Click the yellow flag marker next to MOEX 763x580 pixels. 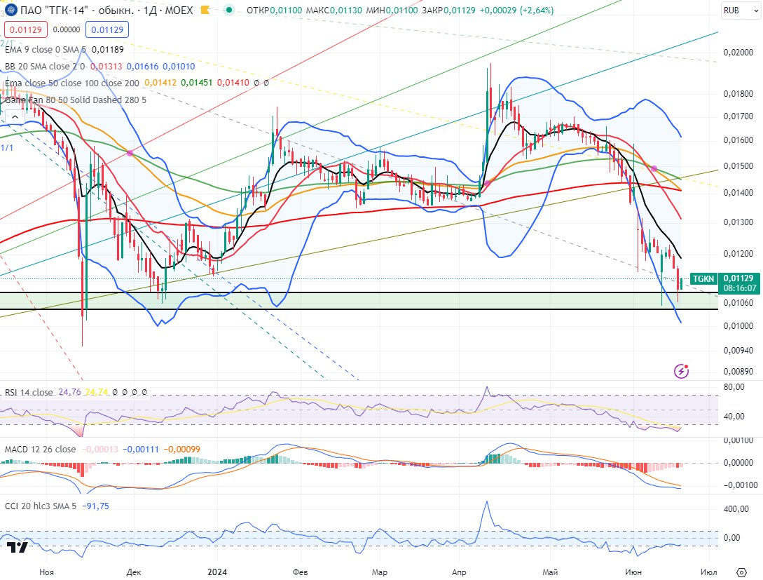(205, 10)
